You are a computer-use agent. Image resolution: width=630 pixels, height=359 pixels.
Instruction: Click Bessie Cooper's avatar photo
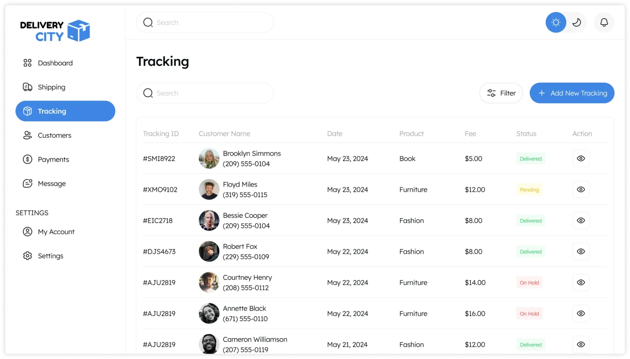click(209, 221)
